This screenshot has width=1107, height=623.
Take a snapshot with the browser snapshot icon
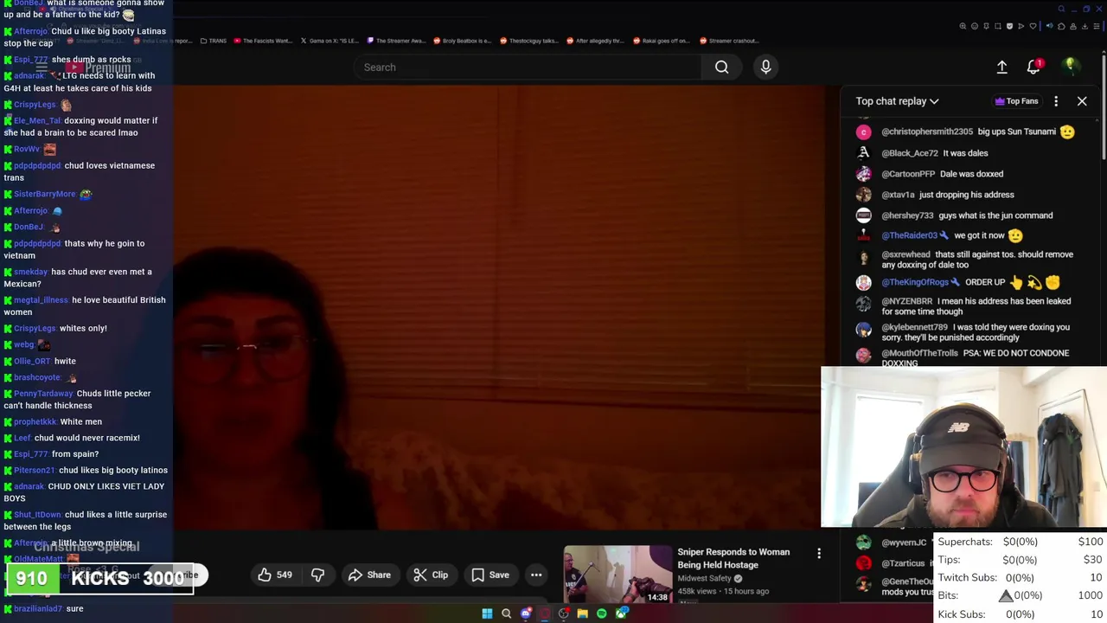click(x=998, y=26)
